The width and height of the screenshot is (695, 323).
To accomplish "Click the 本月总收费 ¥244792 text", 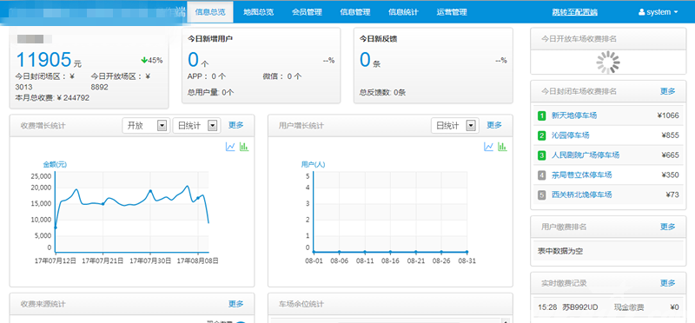I will [x=52, y=98].
